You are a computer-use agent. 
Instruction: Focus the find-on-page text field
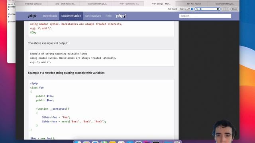coord(208,9)
